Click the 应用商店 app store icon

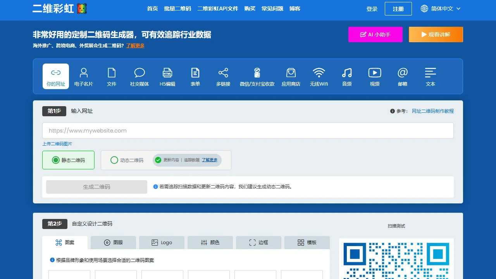(x=291, y=77)
